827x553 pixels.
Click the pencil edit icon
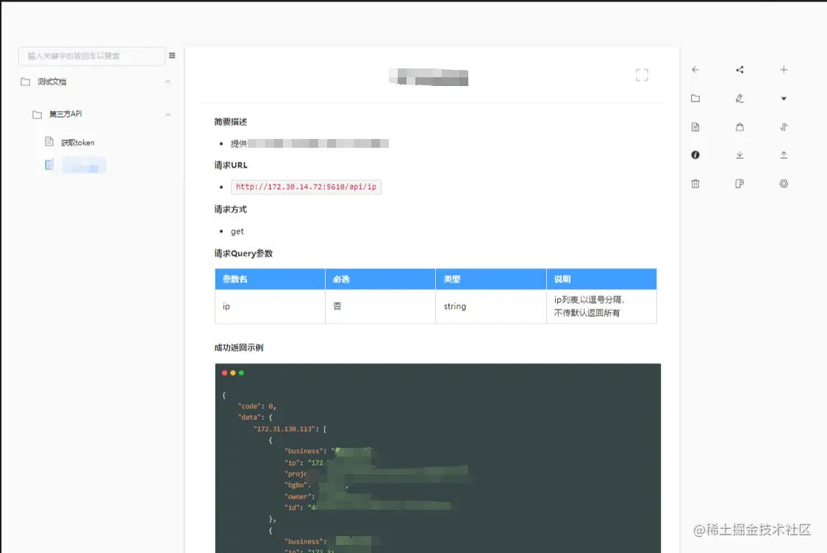tap(740, 98)
